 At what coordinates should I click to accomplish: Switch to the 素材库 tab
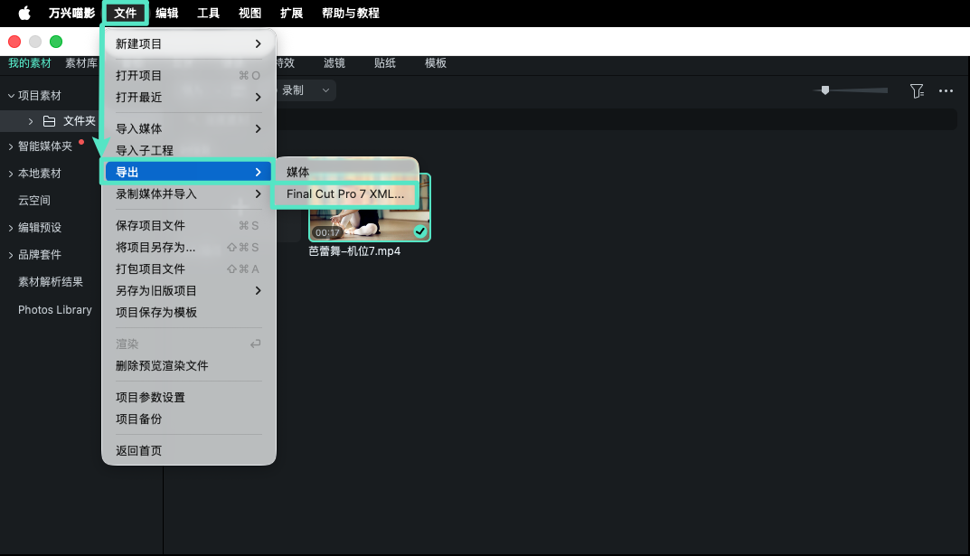point(81,63)
